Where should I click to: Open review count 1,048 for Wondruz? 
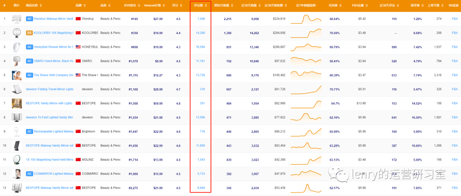click(201, 19)
